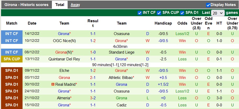The height and width of the screenshot is (109, 239).
Task: Click the INT CF badge on 14/12/22 row
Action: point(12,34)
